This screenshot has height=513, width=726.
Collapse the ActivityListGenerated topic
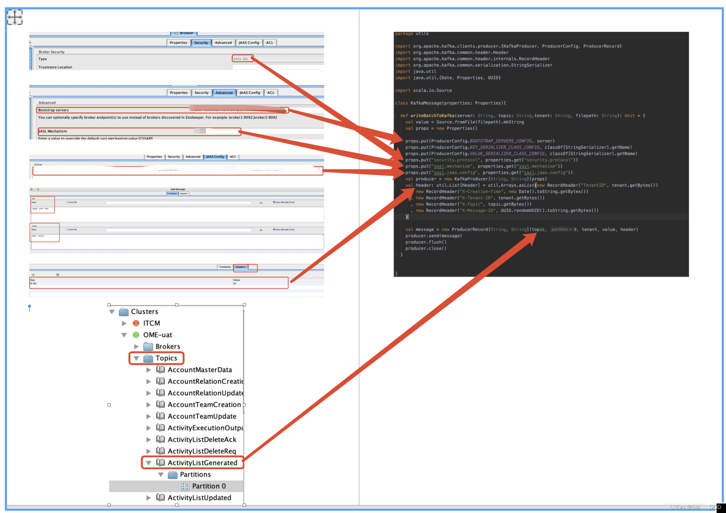148,463
